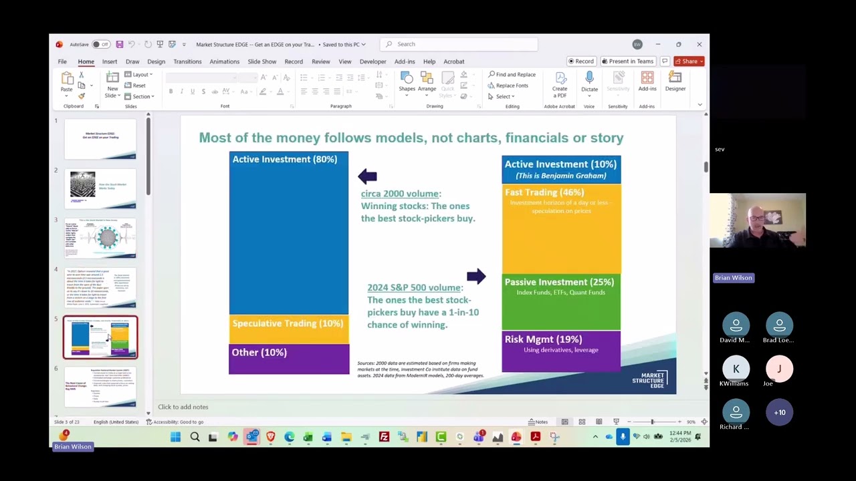Open the Arrange menu
The height and width of the screenshot is (481, 856).
coord(427,84)
